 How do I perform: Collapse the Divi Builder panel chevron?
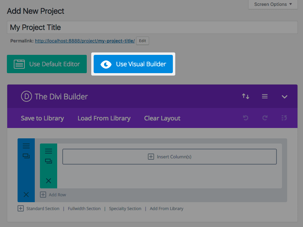[284, 97]
